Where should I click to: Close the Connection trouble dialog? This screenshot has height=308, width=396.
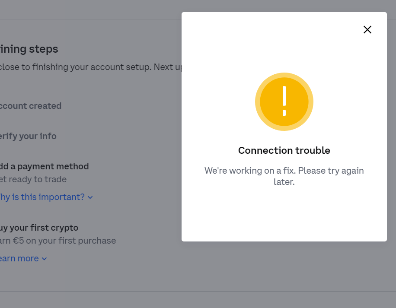[367, 29]
